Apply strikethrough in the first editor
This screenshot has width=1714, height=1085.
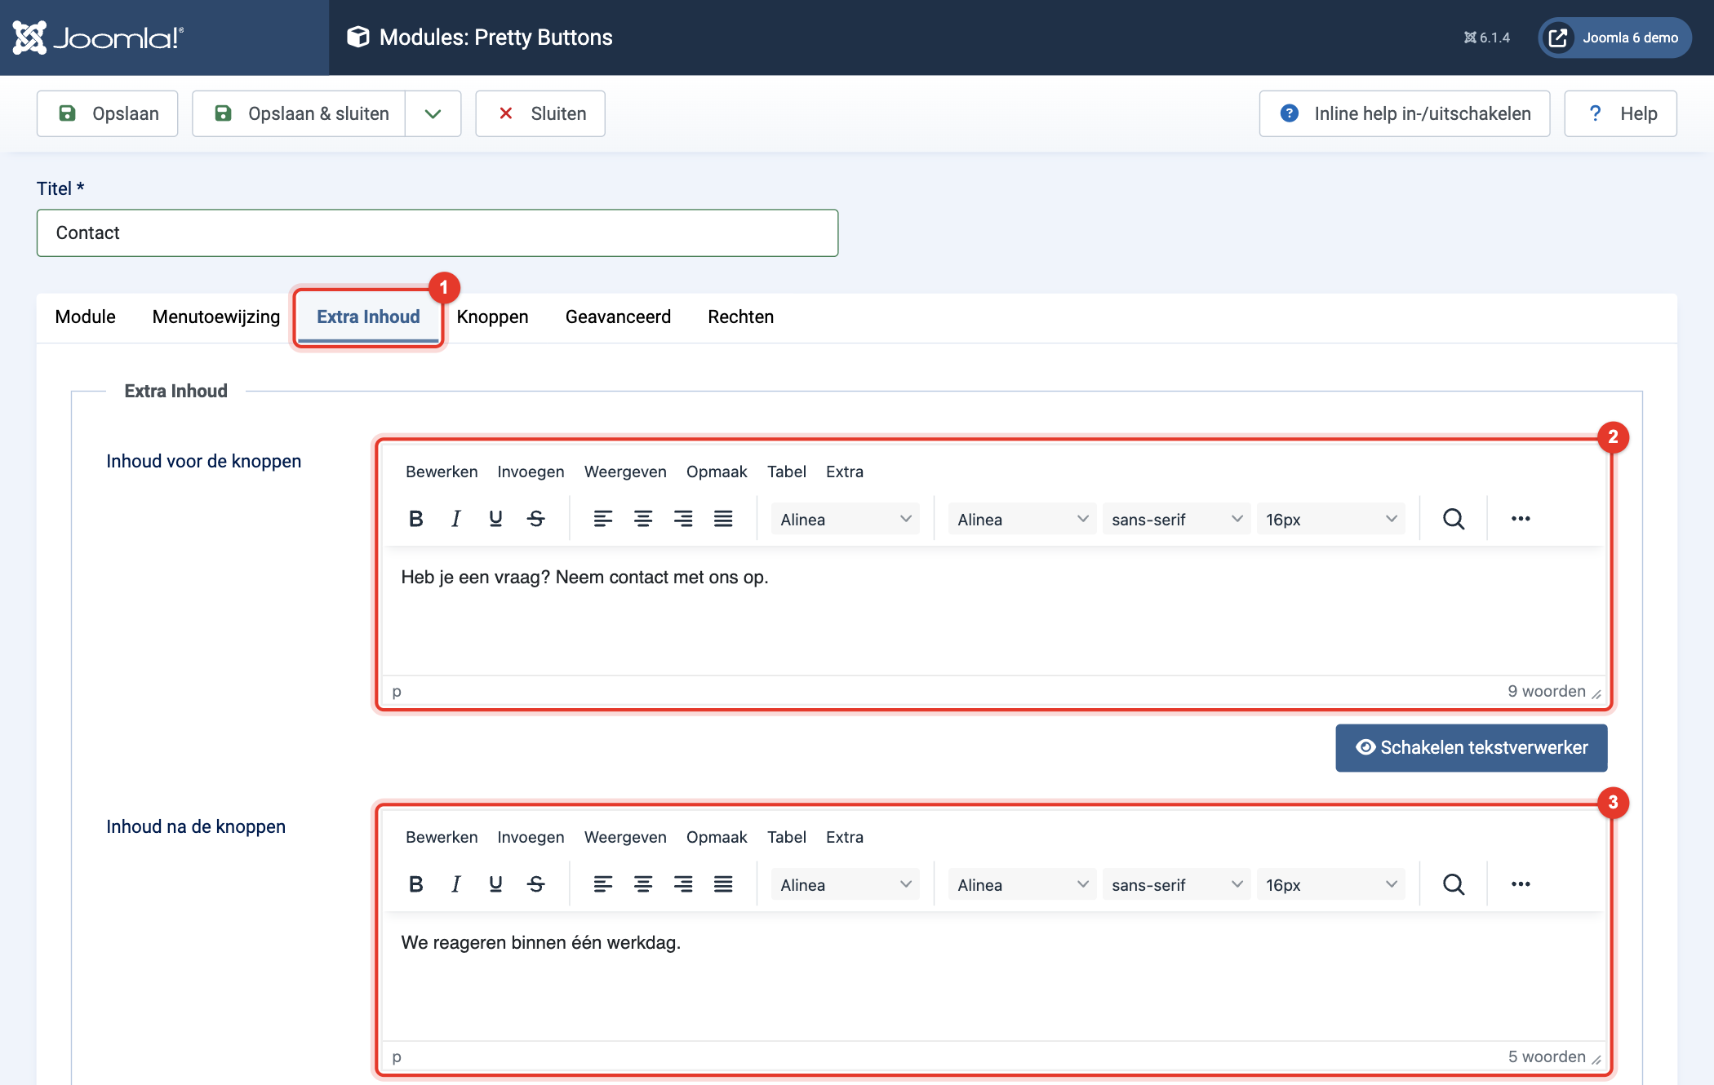click(535, 519)
